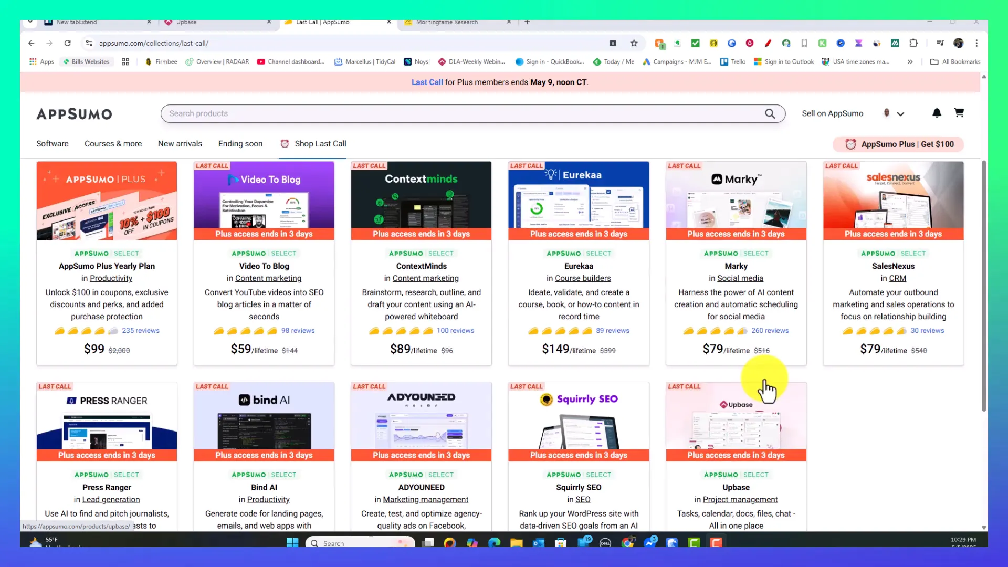
Task: Open Chrome extensions puzzle icon
Action: click(913, 43)
